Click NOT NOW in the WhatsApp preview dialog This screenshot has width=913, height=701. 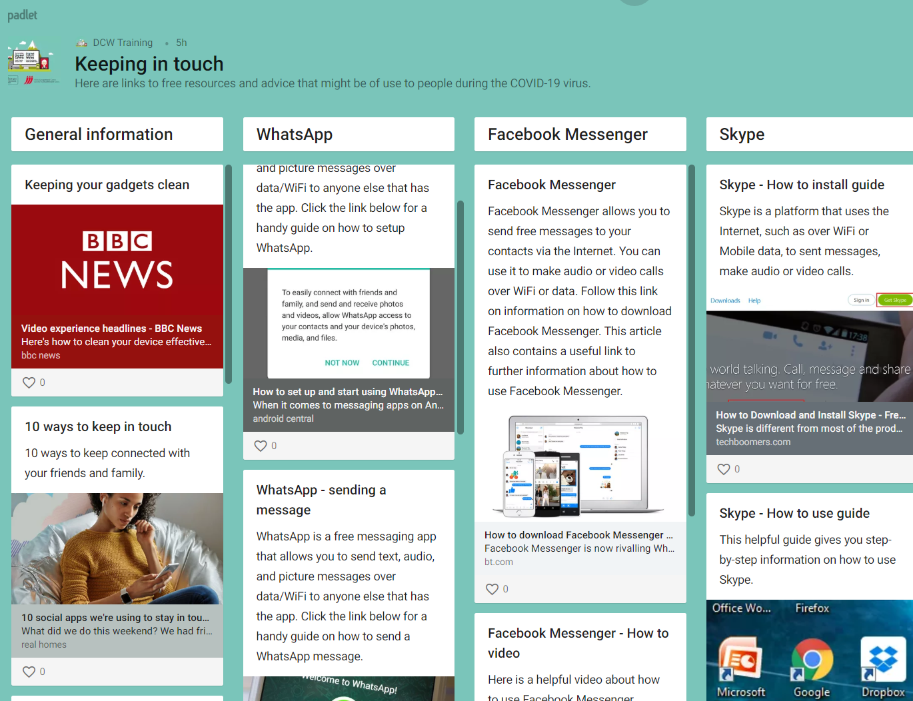click(x=342, y=363)
